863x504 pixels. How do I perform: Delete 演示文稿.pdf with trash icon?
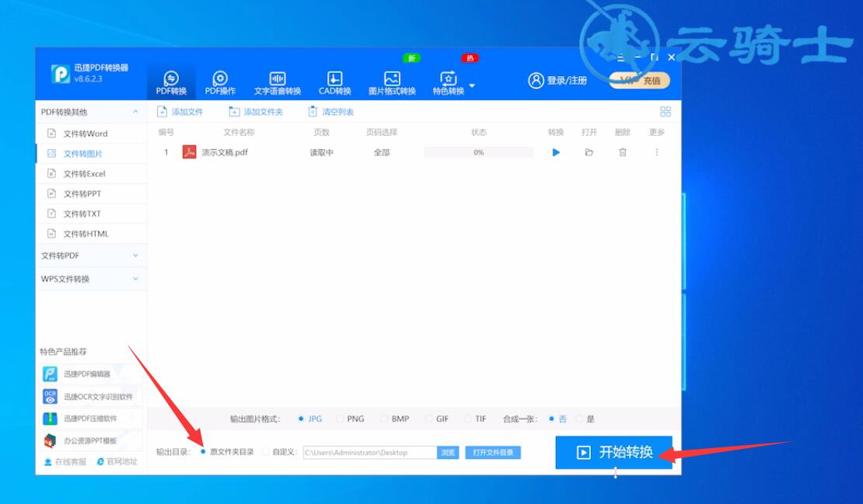tap(623, 152)
